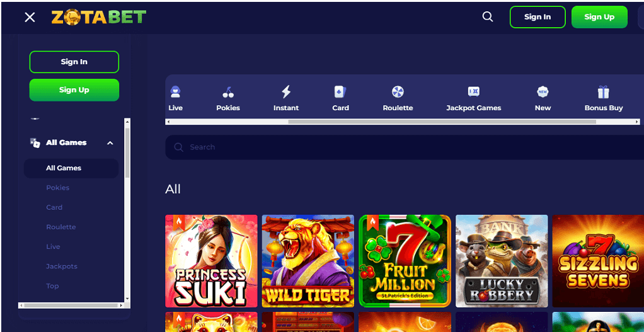644x332 pixels.
Task: Open Jackpots in the sidebar list
Action: (62, 266)
